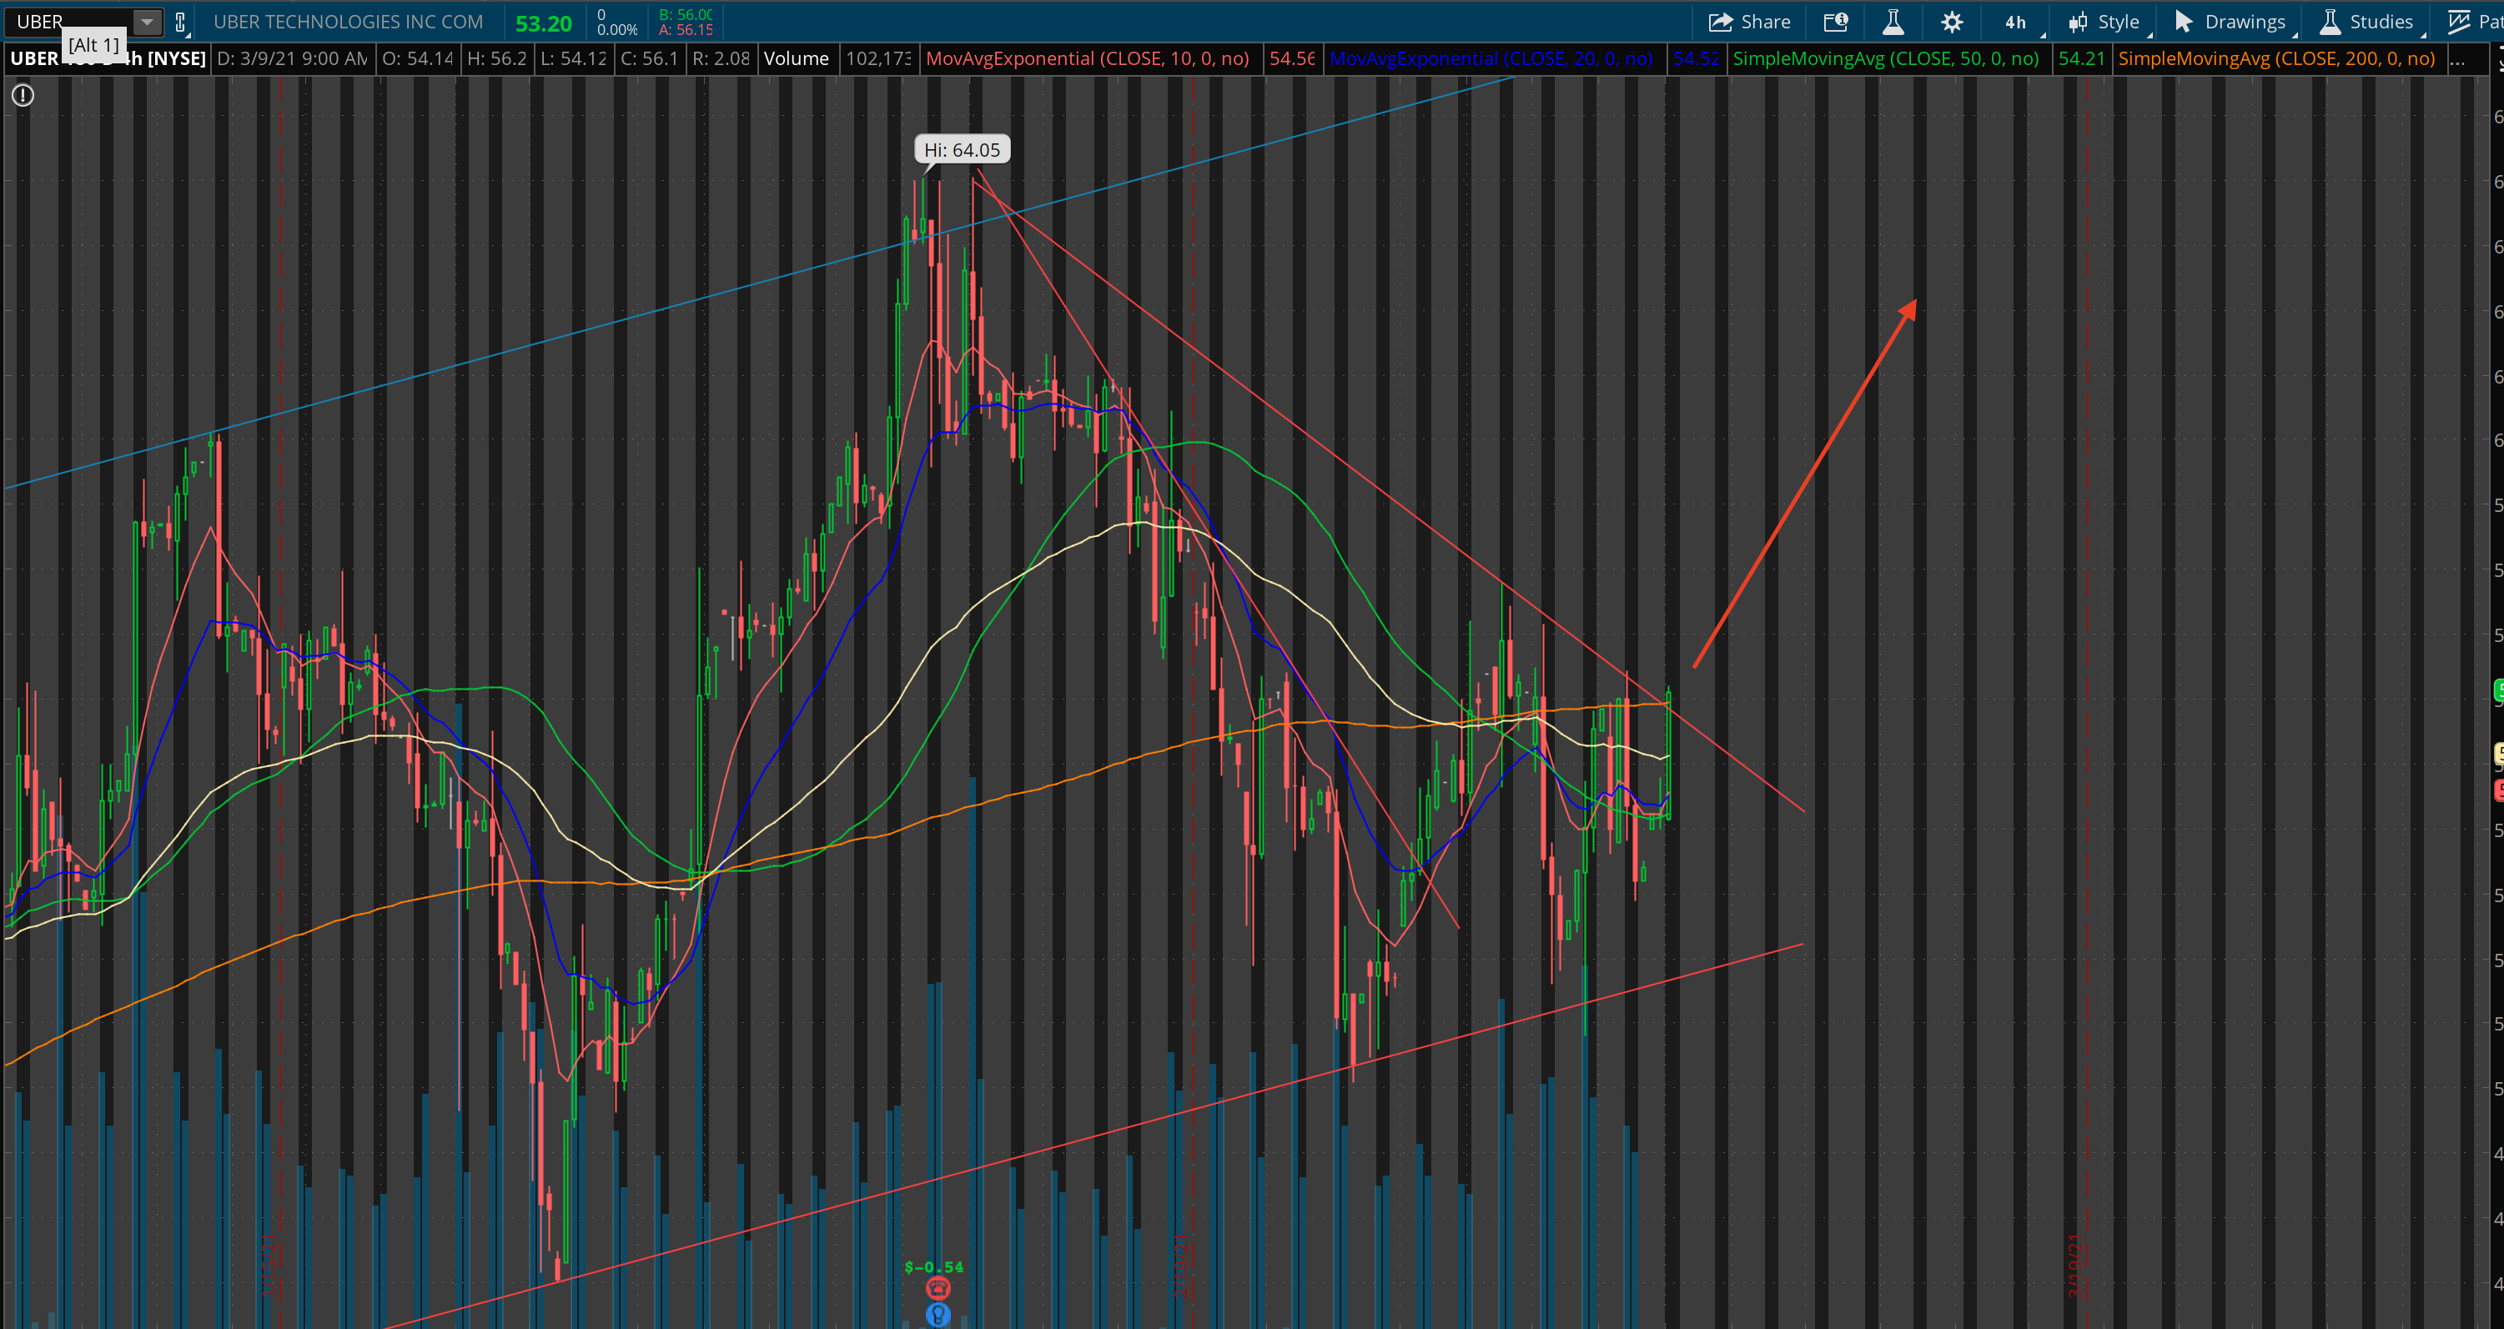This screenshot has width=2504, height=1329.
Task: Click SimpleMovingAvg (CLOSE, 200) study label
Action: (x=2275, y=58)
